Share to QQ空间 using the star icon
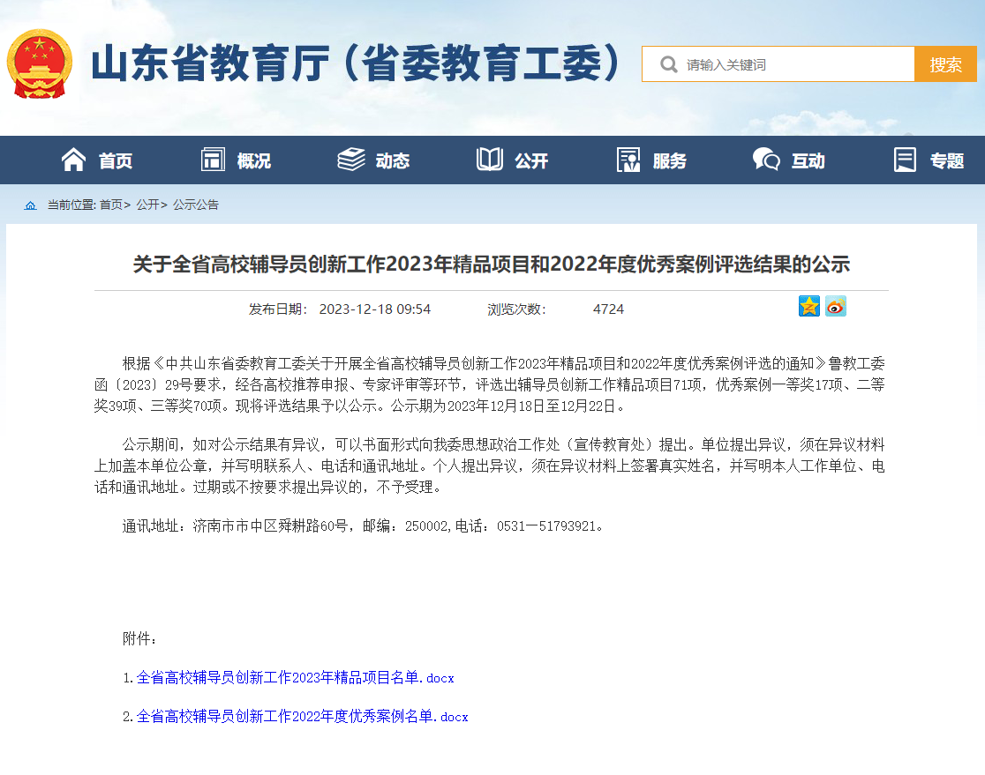This screenshot has width=985, height=775. click(809, 306)
